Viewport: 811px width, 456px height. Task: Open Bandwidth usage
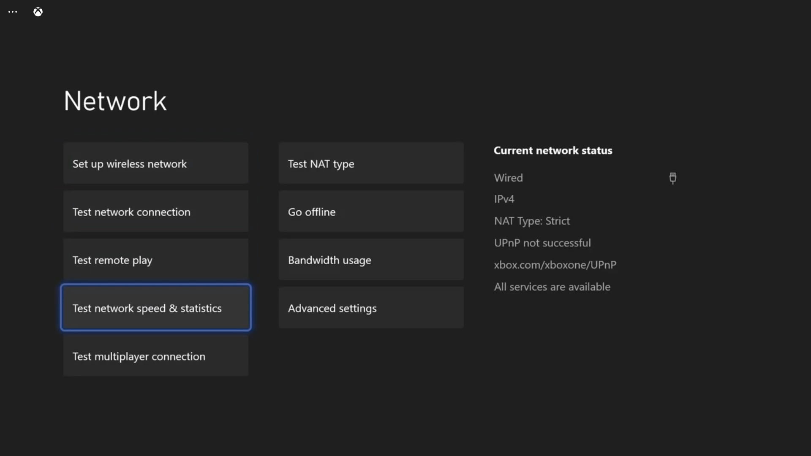pyautogui.click(x=371, y=260)
